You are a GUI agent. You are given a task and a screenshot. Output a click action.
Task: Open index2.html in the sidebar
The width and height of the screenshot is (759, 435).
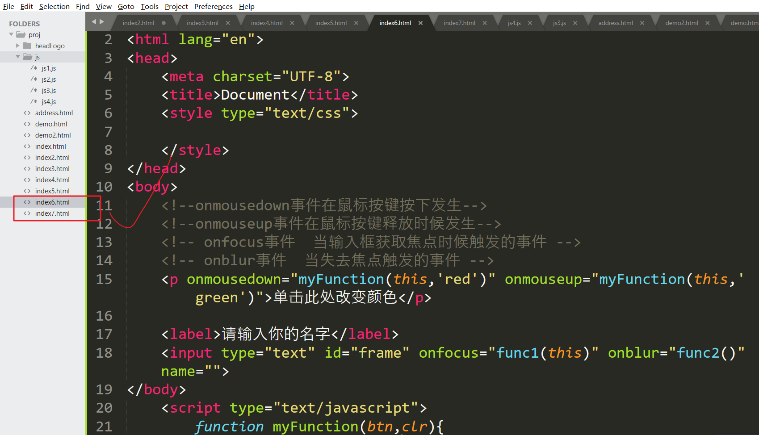52,158
